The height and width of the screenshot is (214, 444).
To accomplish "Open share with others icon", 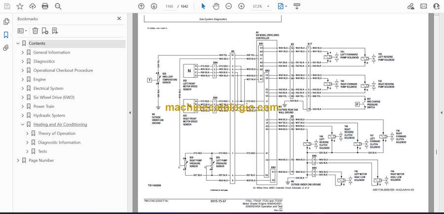I will 437,6.
